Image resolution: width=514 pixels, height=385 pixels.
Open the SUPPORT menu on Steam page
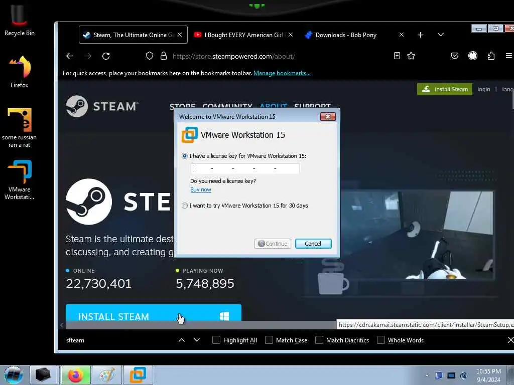tap(312, 106)
